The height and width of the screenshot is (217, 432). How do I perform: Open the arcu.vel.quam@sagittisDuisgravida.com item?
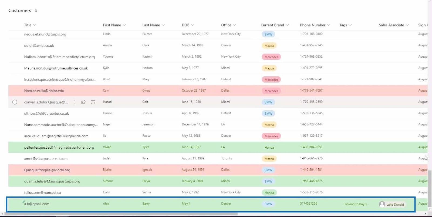56,136
